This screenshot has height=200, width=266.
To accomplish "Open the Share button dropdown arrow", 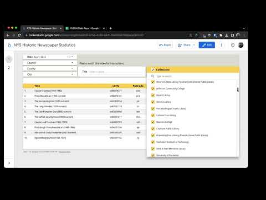I will click(x=194, y=45).
